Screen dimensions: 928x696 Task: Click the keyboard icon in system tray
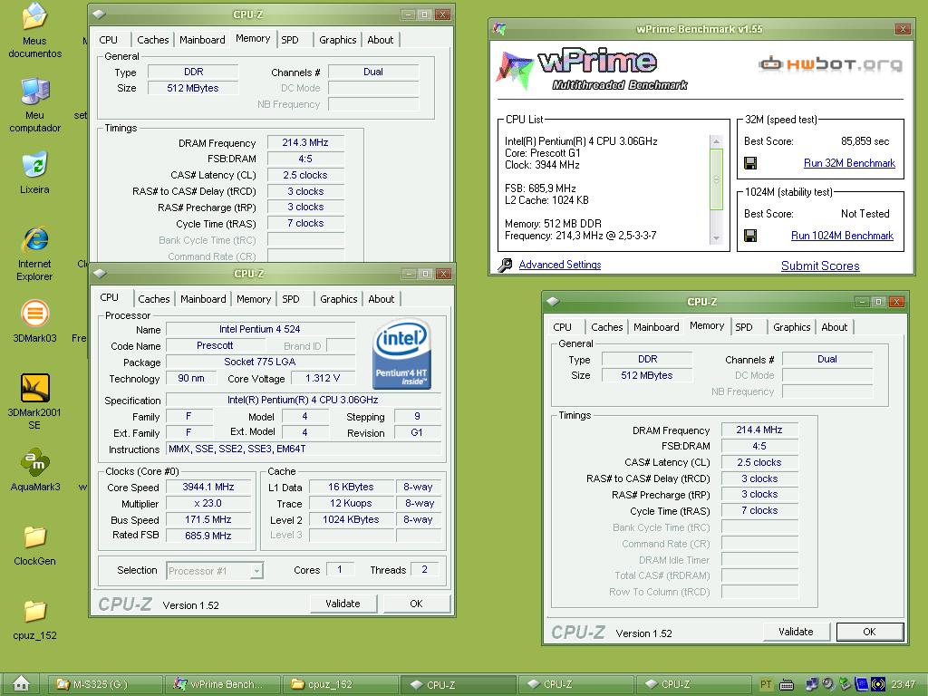pos(787,685)
